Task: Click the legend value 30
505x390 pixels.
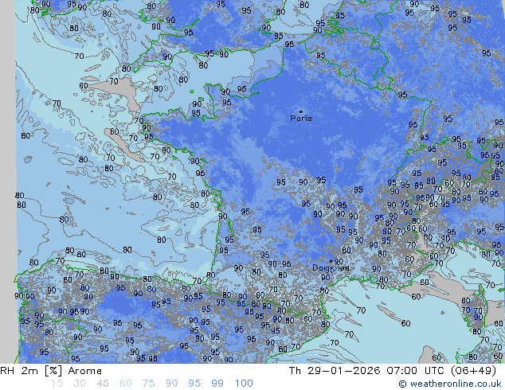Action: tap(80, 384)
